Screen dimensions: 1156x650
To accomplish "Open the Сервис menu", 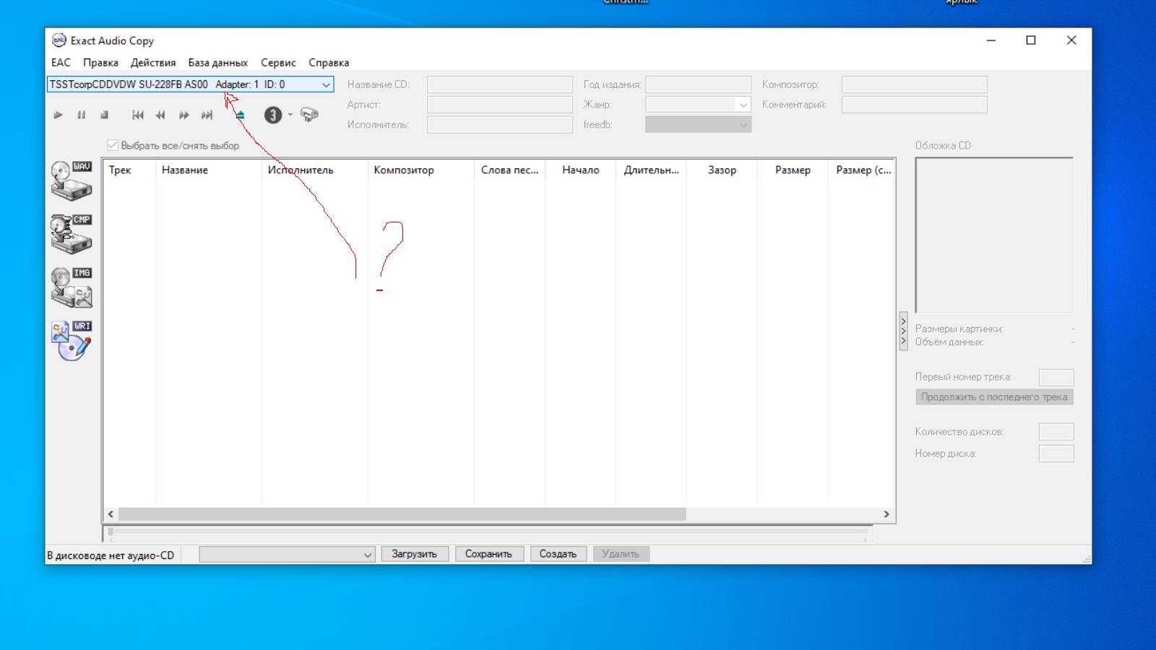I will click(278, 63).
